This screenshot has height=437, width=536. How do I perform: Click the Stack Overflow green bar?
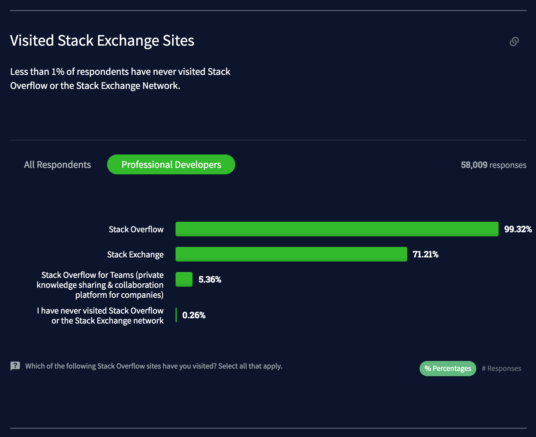click(x=336, y=229)
